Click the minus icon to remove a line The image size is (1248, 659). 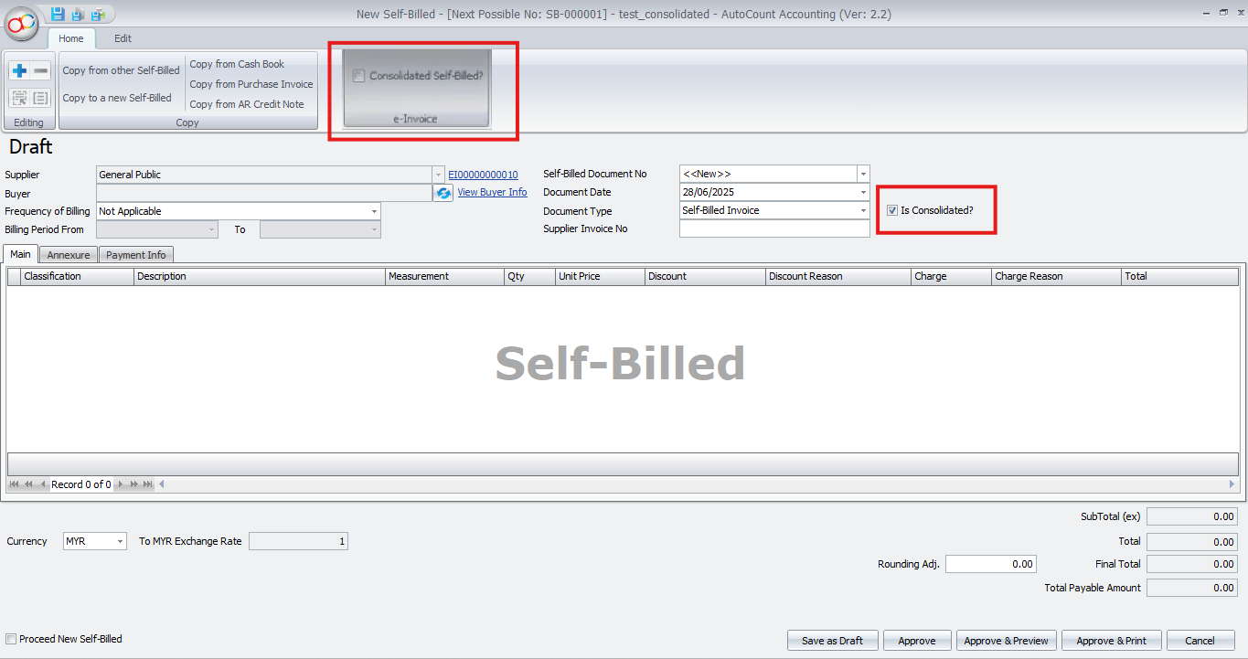point(40,71)
